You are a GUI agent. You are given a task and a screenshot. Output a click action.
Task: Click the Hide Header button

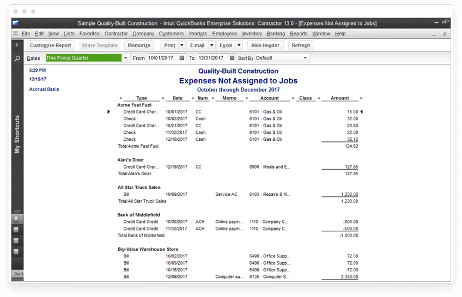[x=265, y=45]
